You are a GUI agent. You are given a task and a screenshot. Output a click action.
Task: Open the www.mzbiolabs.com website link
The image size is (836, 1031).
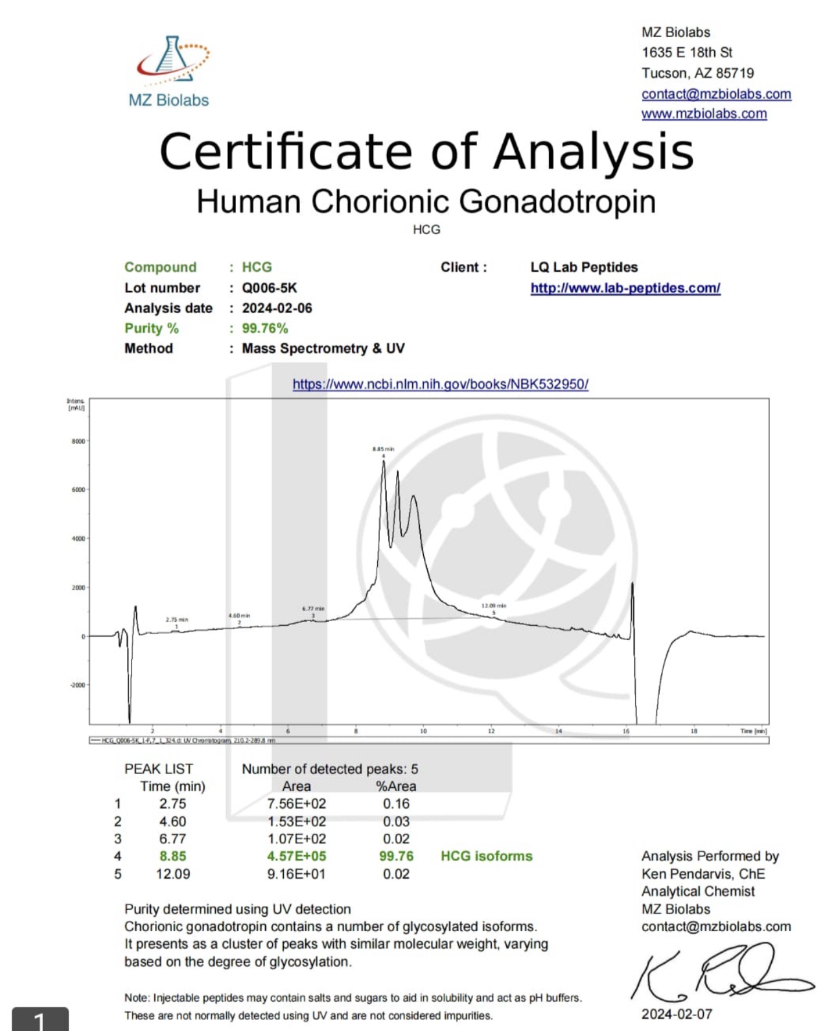point(704,114)
